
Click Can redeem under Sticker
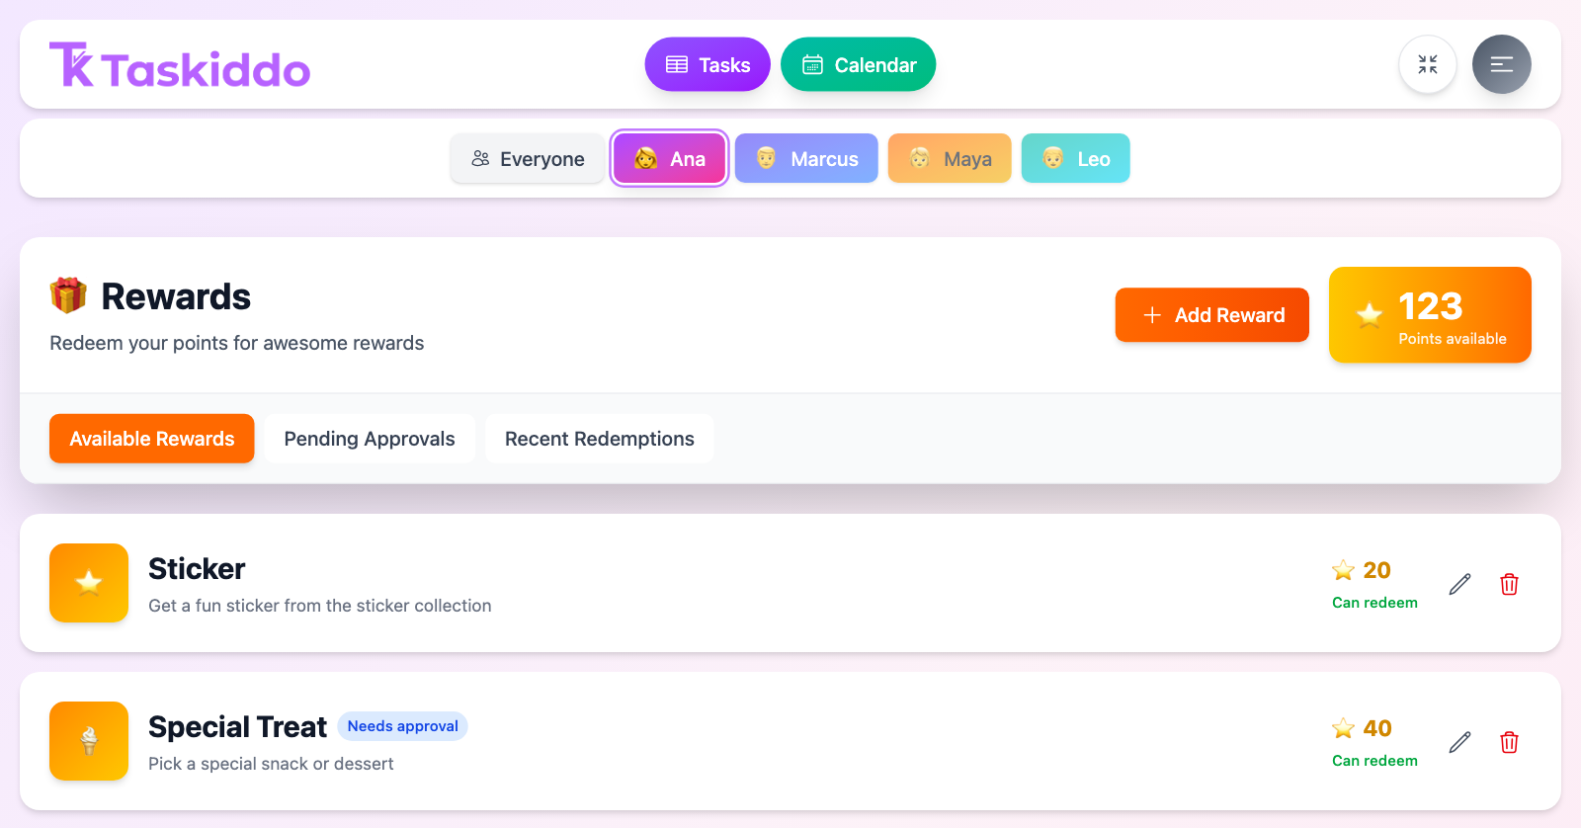pyautogui.click(x=1374, y=603)
